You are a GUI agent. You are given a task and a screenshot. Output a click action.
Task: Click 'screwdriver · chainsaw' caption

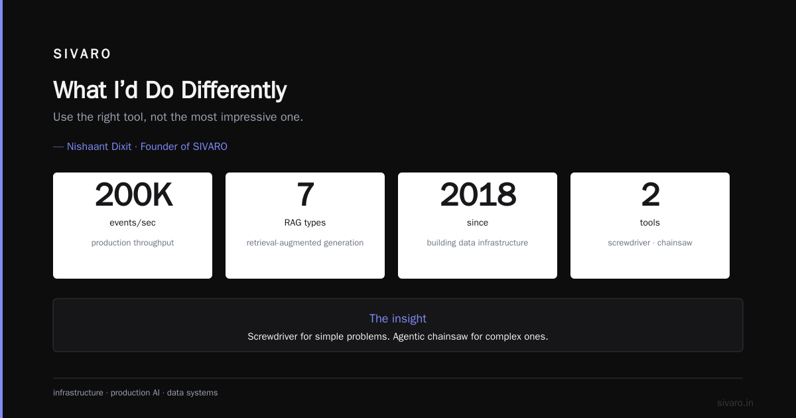tap(650, 243)
